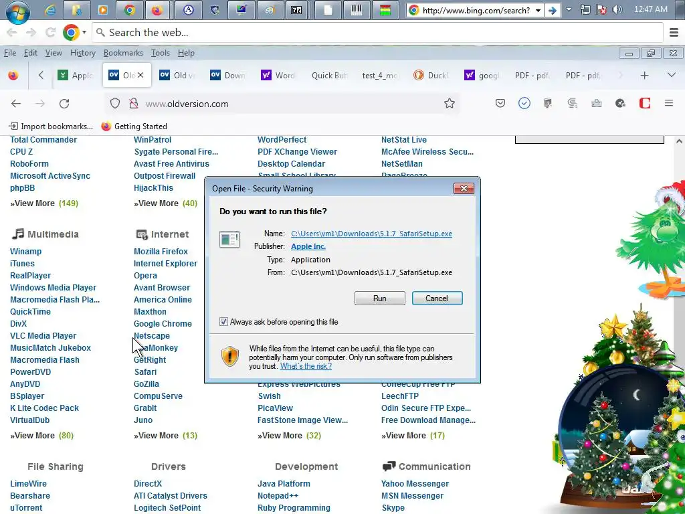
Task: Open the Windows Start orb
Action: click(x=18, y=11)
